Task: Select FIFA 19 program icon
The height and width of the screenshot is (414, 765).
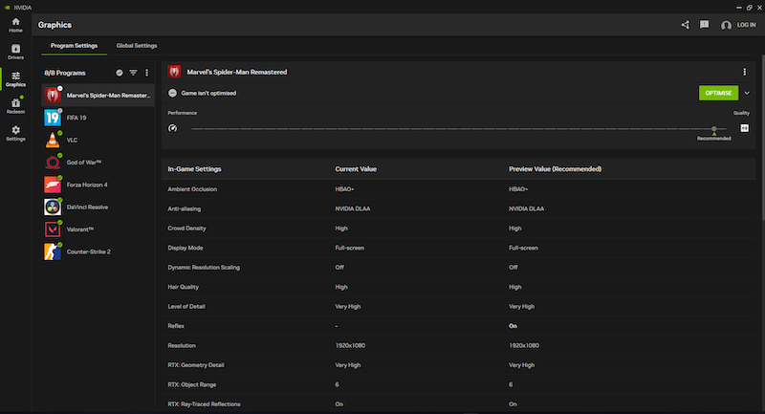Action: (x=53, y=118)
